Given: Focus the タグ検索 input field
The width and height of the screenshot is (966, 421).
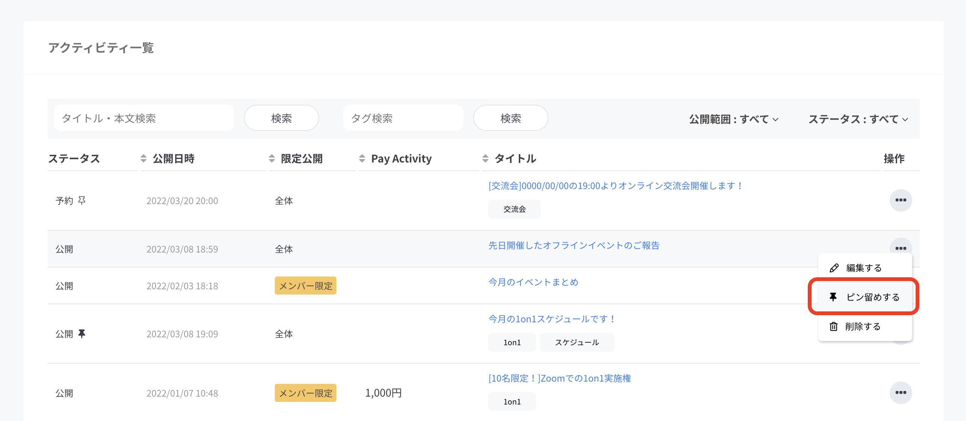Looking at the screenshot, I should [403, 118].
